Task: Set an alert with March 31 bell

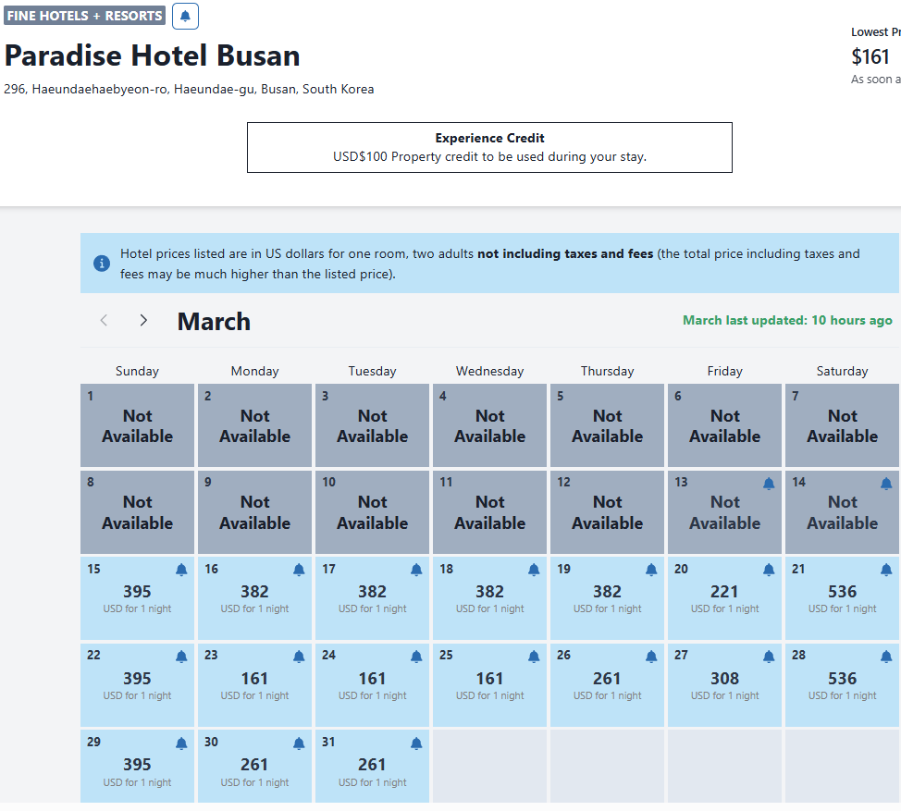Action: click(x=416, y=743)
